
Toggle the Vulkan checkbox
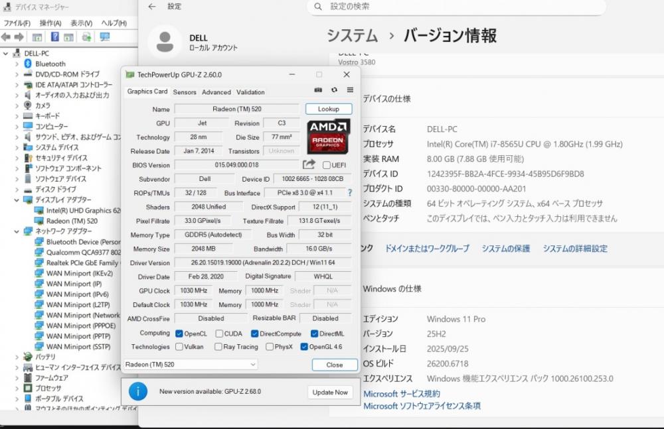point(179,347)
